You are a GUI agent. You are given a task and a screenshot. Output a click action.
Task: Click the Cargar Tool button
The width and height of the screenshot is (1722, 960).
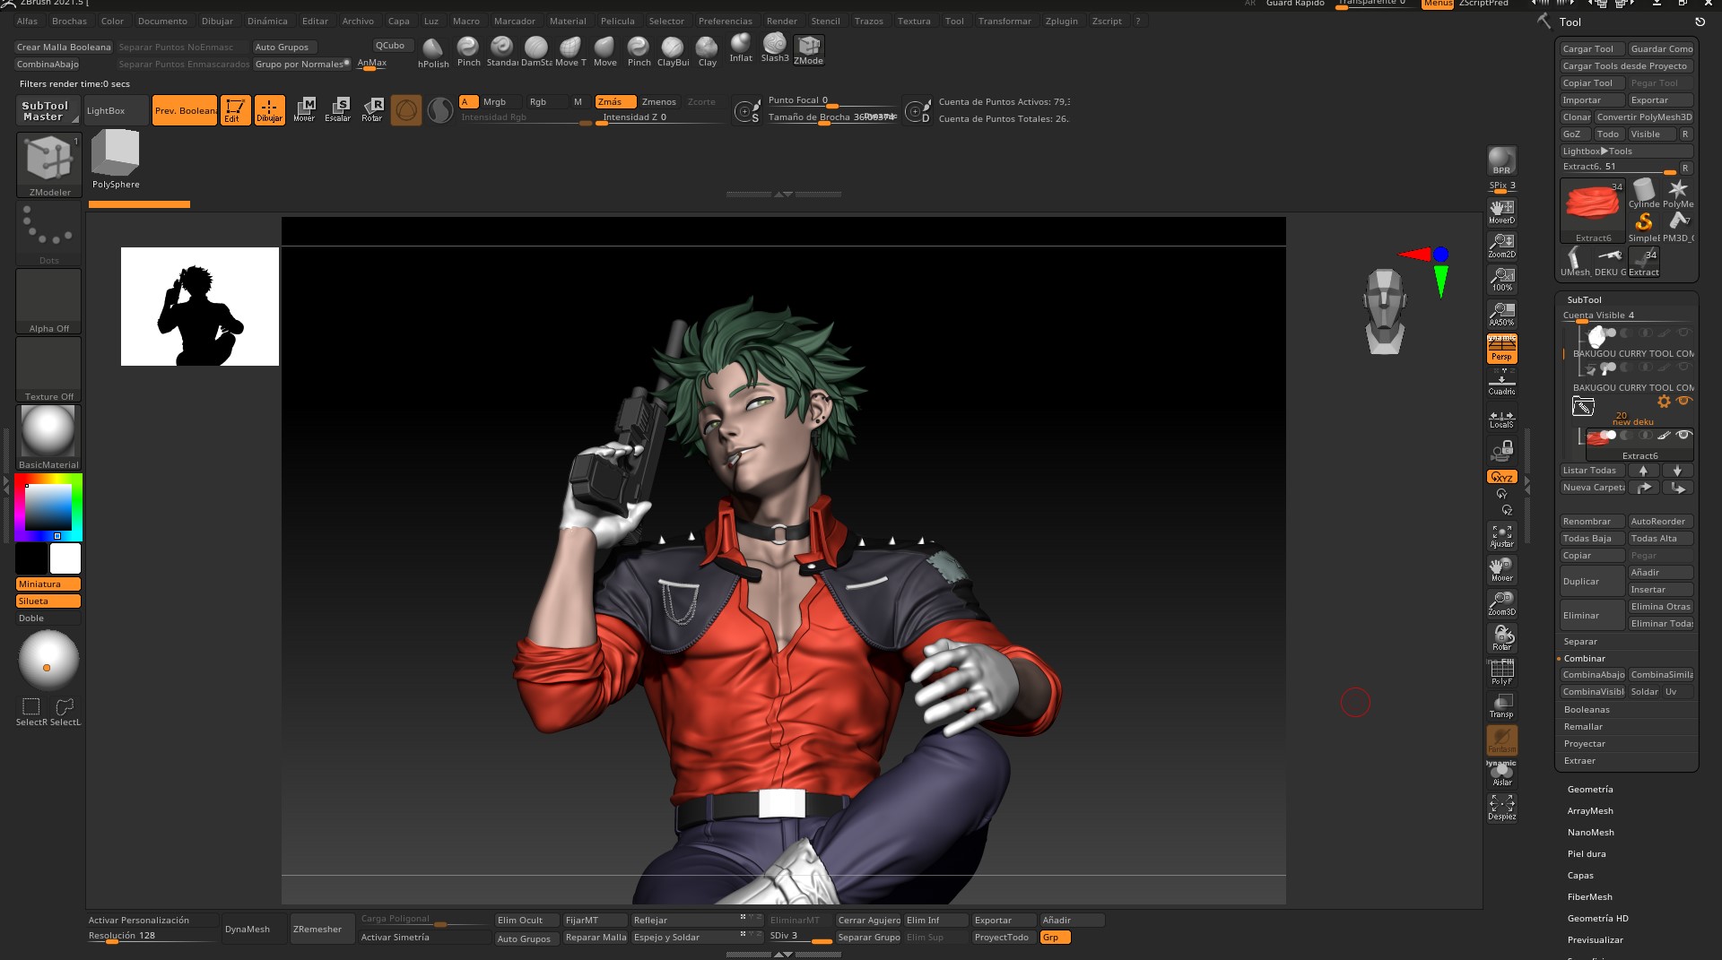tap(1592, 49)
